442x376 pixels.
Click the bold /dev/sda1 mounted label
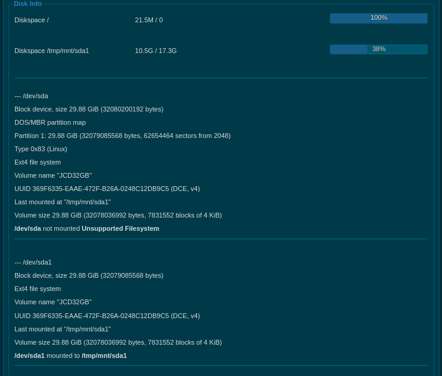30,356
